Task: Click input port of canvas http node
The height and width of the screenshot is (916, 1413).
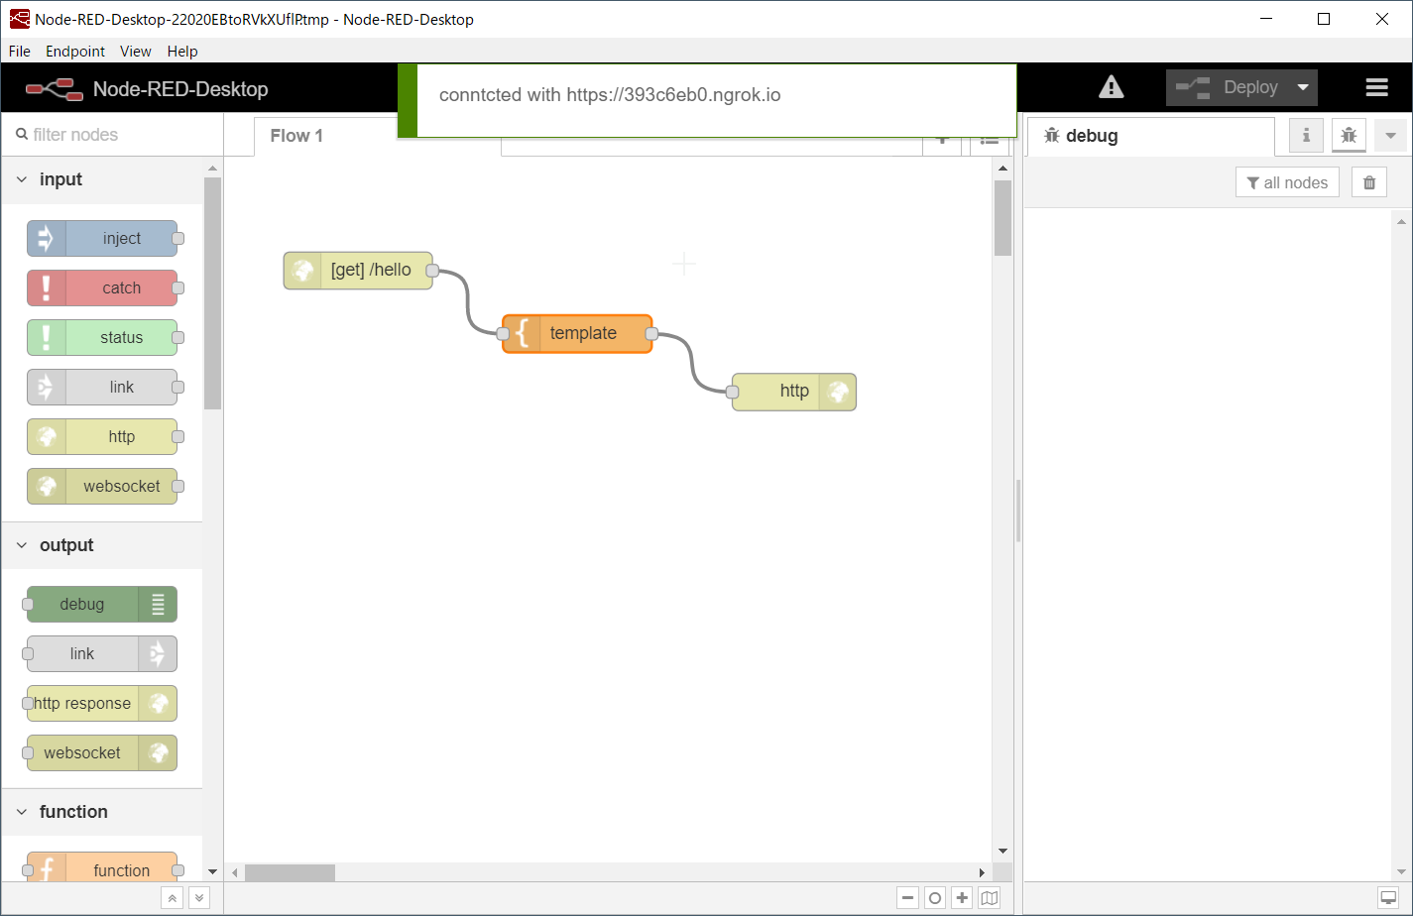Action: pos(733,392)
